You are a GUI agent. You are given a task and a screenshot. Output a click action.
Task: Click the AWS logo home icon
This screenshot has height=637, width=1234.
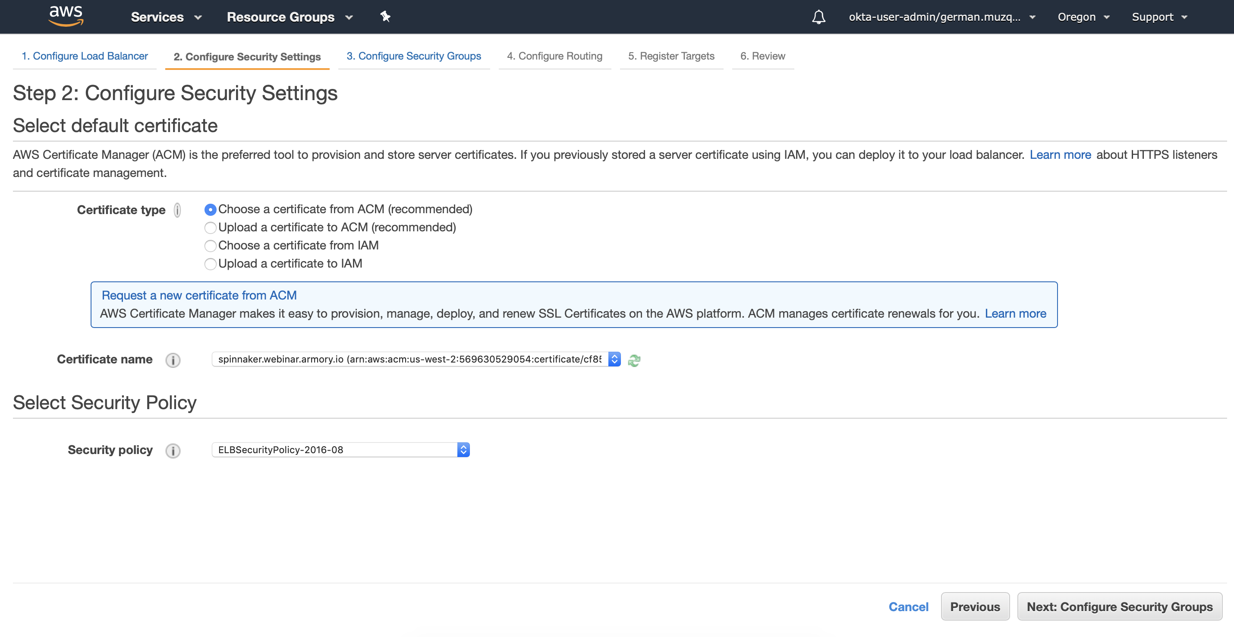pyautogui.click(x=66, y=16)
